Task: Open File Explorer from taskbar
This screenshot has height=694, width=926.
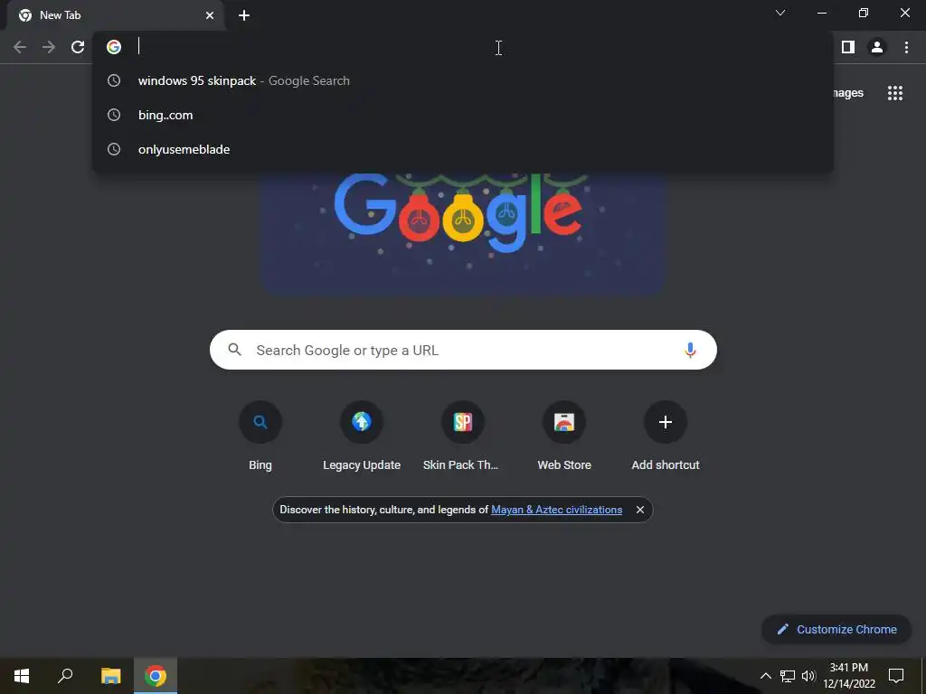Action: [110, 676]
